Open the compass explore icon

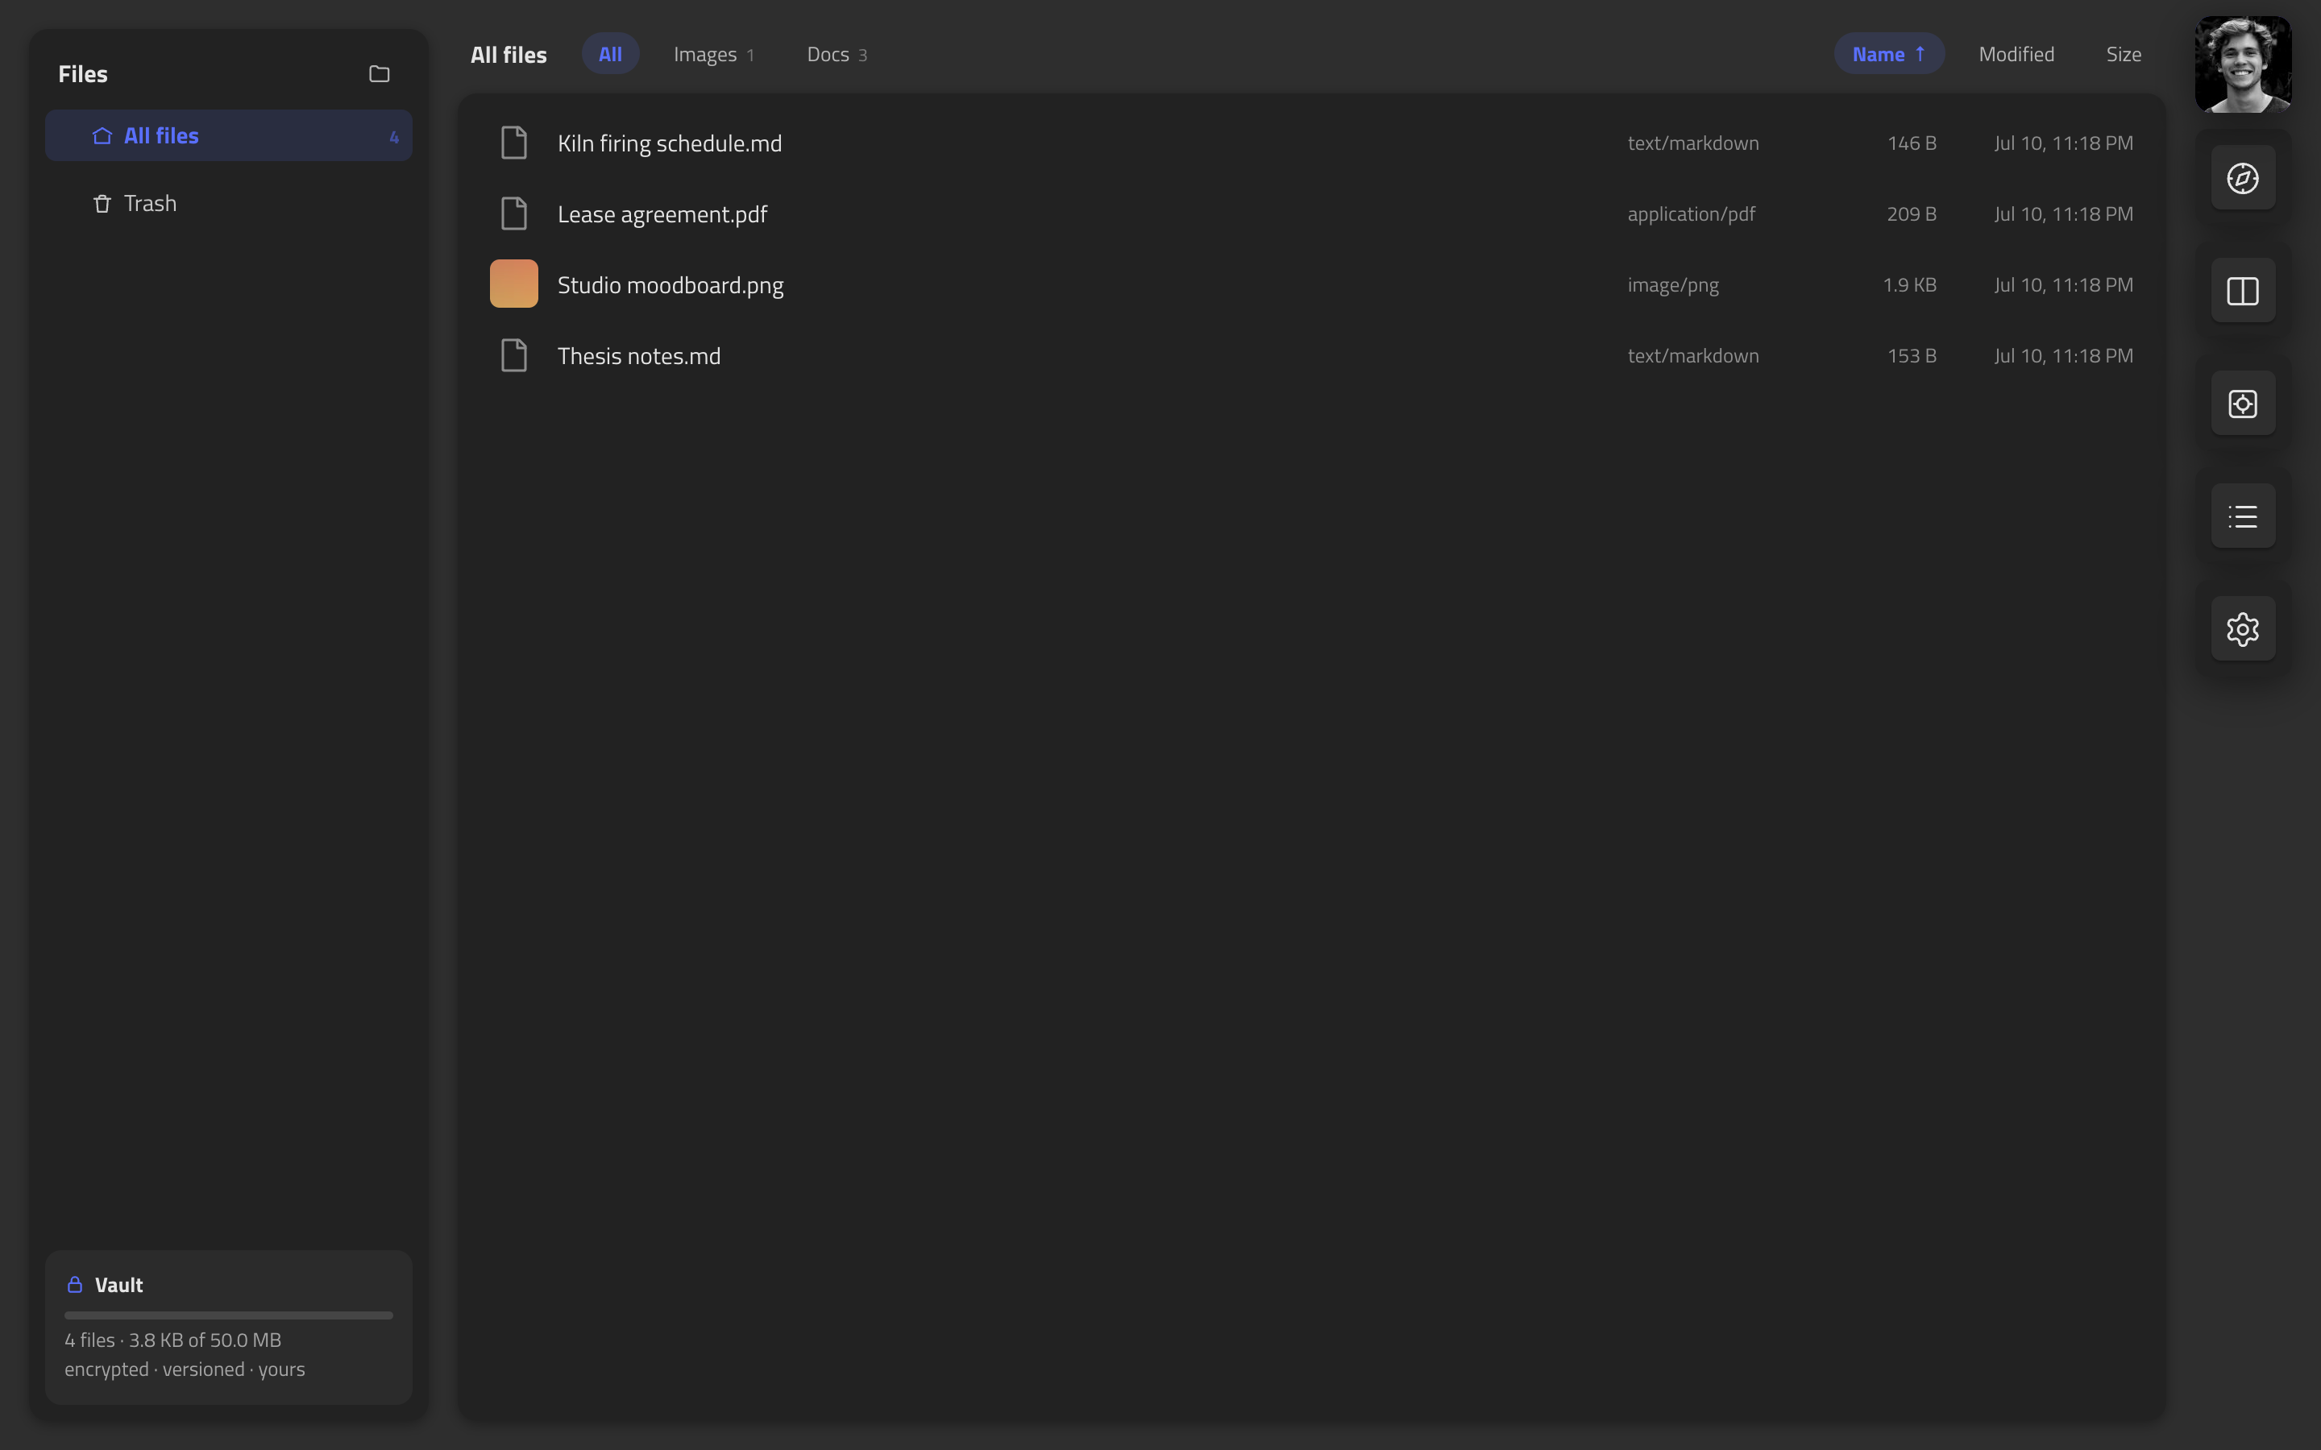point(2242,178)
